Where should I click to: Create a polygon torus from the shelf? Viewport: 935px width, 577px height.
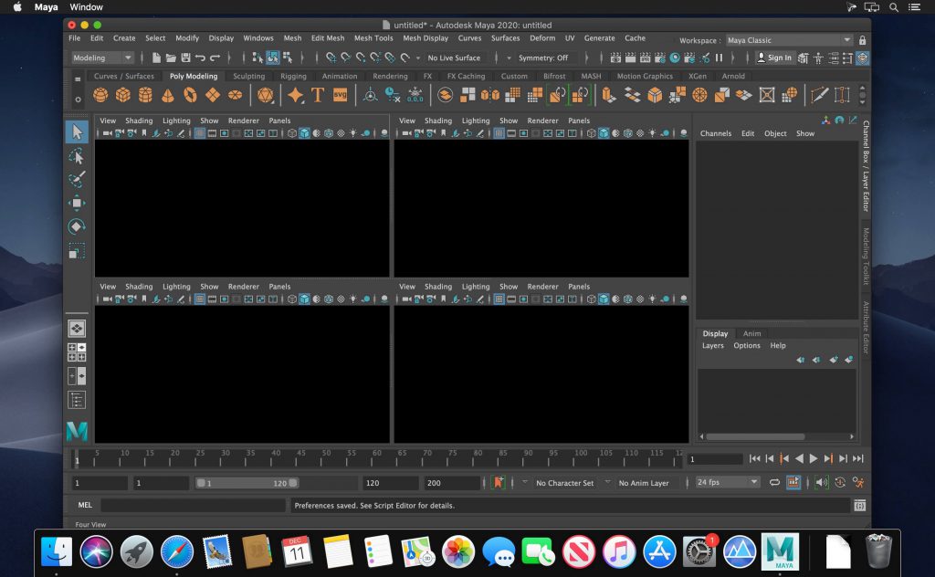pyautogui.click(x=188, y=94)
